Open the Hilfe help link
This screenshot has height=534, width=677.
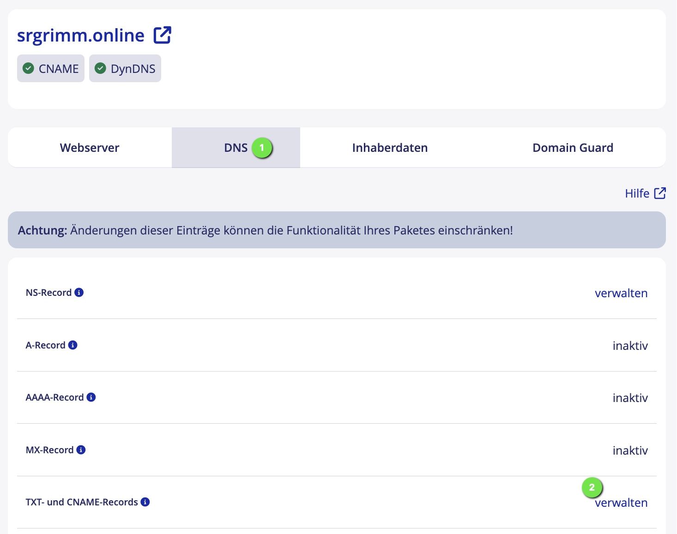coord(637,193)
